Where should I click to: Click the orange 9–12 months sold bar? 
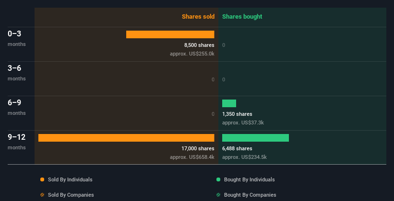pos(126,138)
